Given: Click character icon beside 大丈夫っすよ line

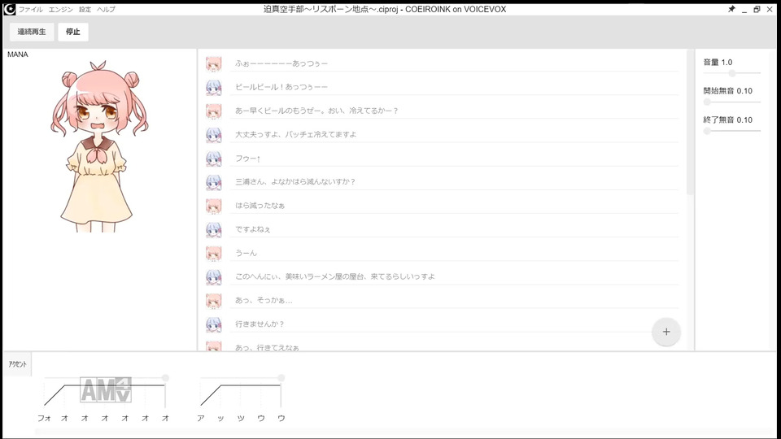Looking at the screenshot, I should pyautogui.click(x=214, y=135).
